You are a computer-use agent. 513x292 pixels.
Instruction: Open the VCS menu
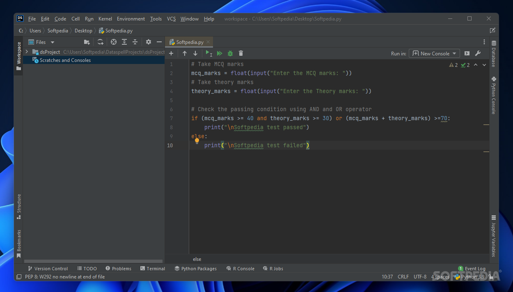[171, 19]
